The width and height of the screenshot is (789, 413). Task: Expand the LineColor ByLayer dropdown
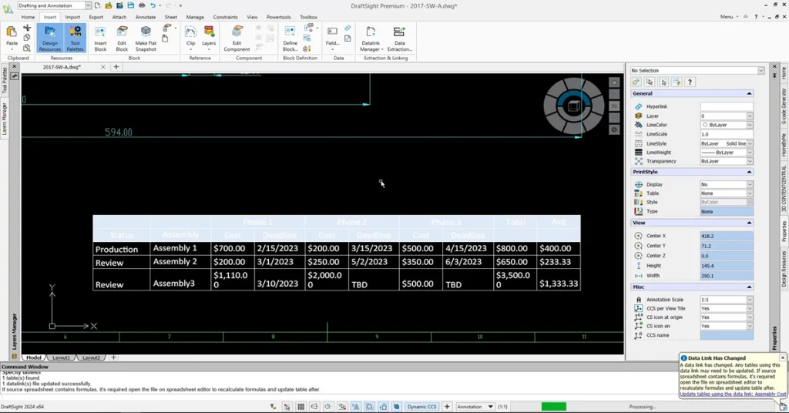pos(749,125)
